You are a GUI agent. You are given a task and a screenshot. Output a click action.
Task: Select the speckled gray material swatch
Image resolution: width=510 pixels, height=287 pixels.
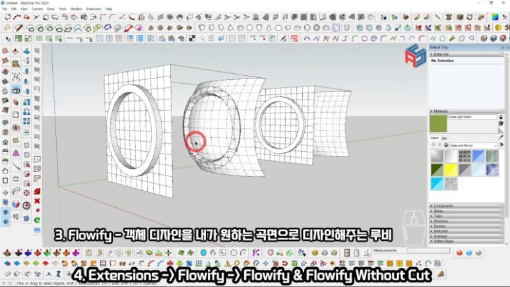click(451, 184)
